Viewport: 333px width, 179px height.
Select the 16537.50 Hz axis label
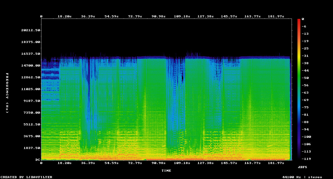click(x=31, y=54)
